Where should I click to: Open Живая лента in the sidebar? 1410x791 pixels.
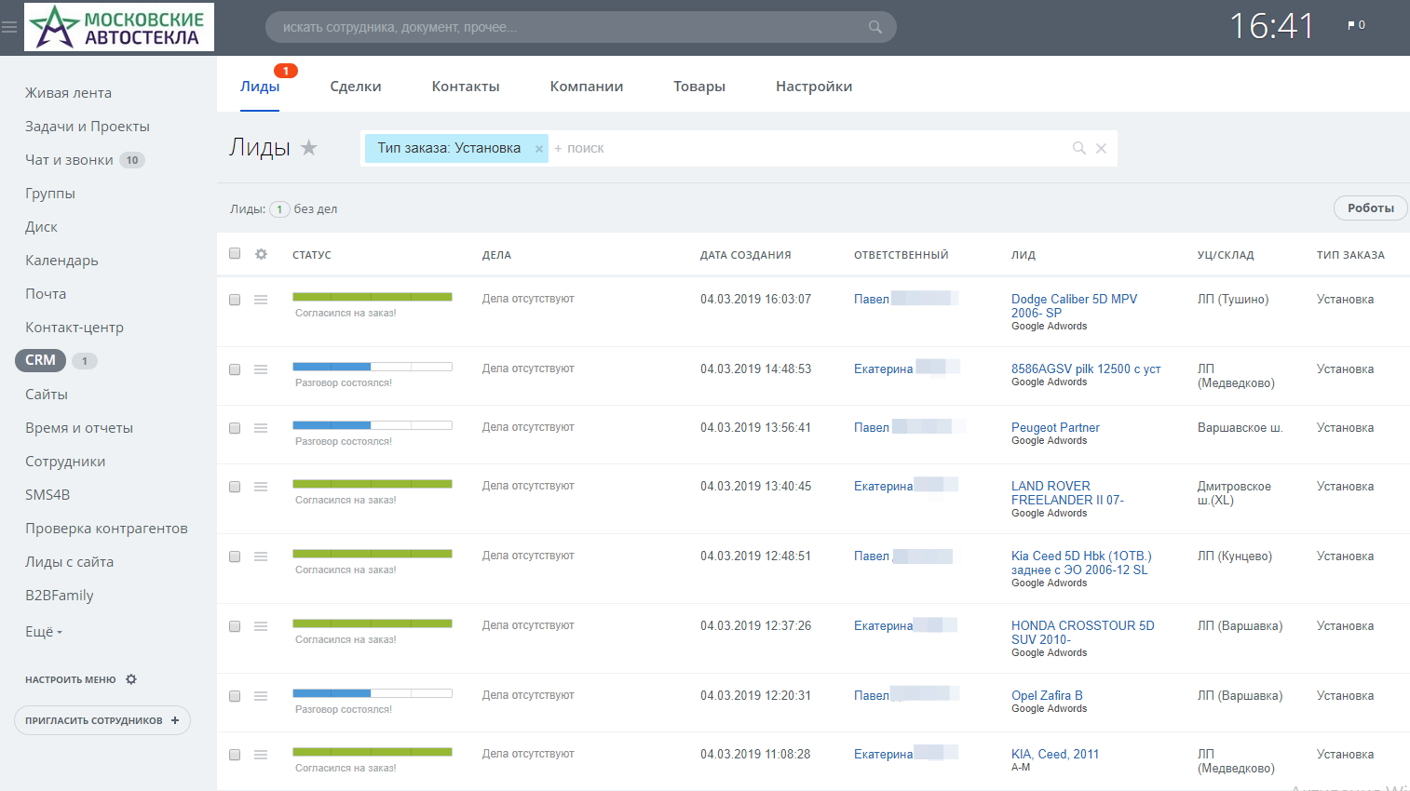[x=68, y=93]
